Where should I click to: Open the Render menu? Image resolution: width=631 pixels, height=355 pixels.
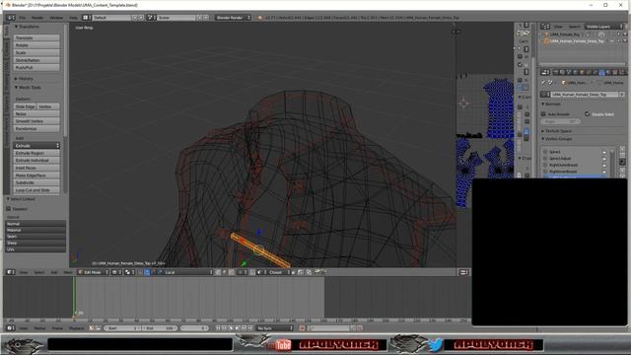(37, 18)
